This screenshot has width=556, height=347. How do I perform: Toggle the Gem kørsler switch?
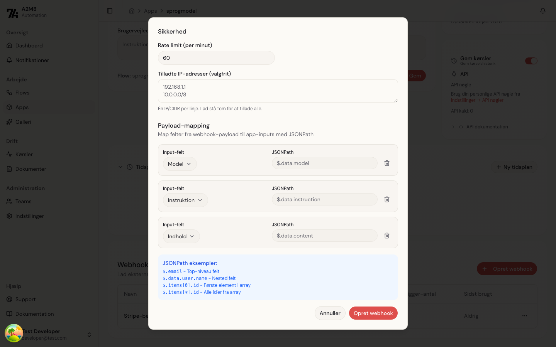531,61
